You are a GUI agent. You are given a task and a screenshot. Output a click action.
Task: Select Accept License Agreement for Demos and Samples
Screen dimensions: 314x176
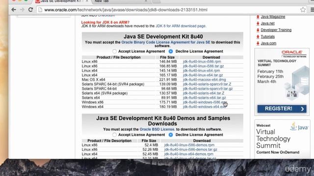click(114, 135)
